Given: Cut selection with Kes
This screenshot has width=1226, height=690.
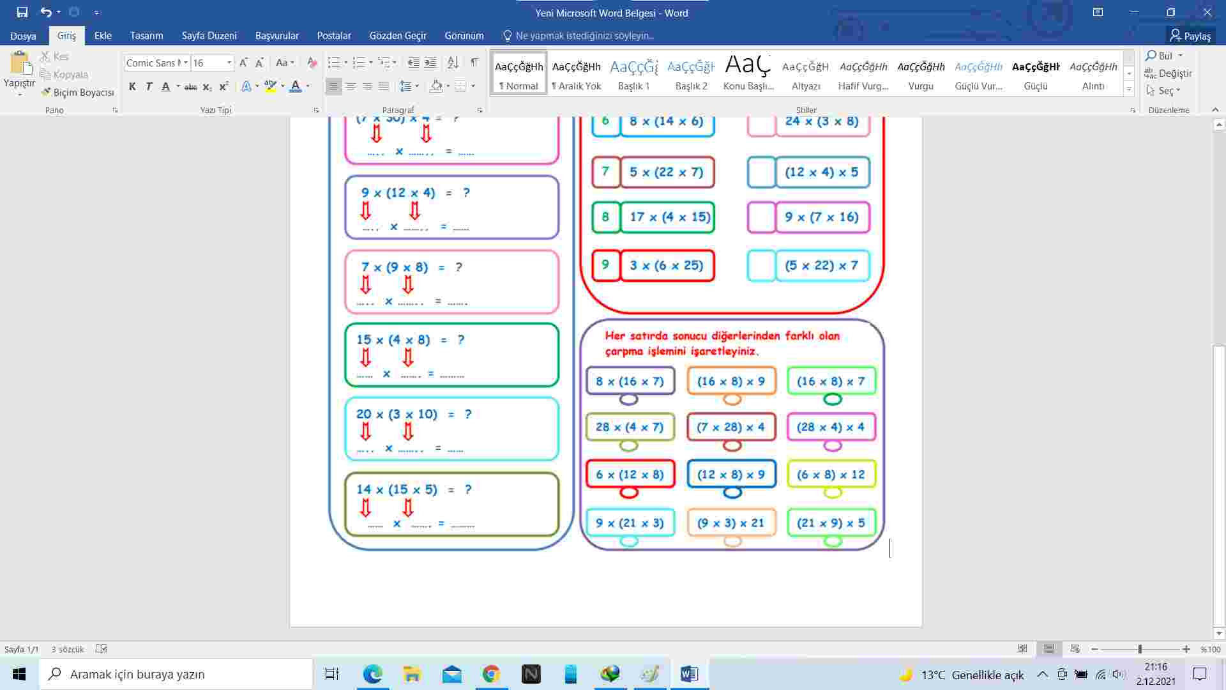Looking at the screenshot, I should tap(54, 56).
